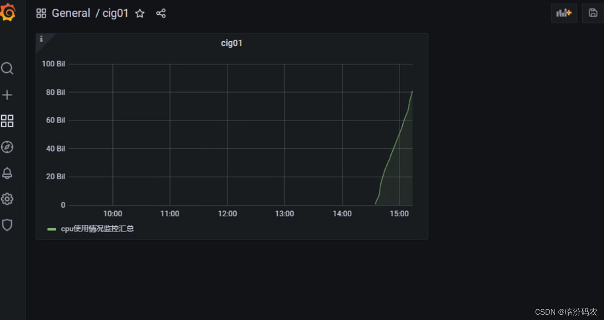Image resolution: width=604 pixels, height=320 pixels.
Task: Click the 11:00 time axis label
Action: [x=170, y=214]
